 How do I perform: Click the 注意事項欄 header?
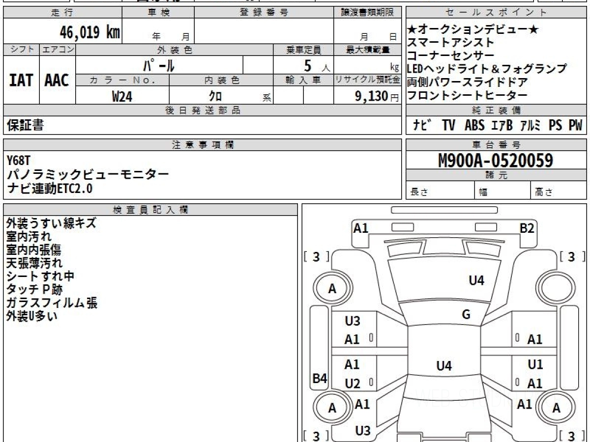point(202,144)
